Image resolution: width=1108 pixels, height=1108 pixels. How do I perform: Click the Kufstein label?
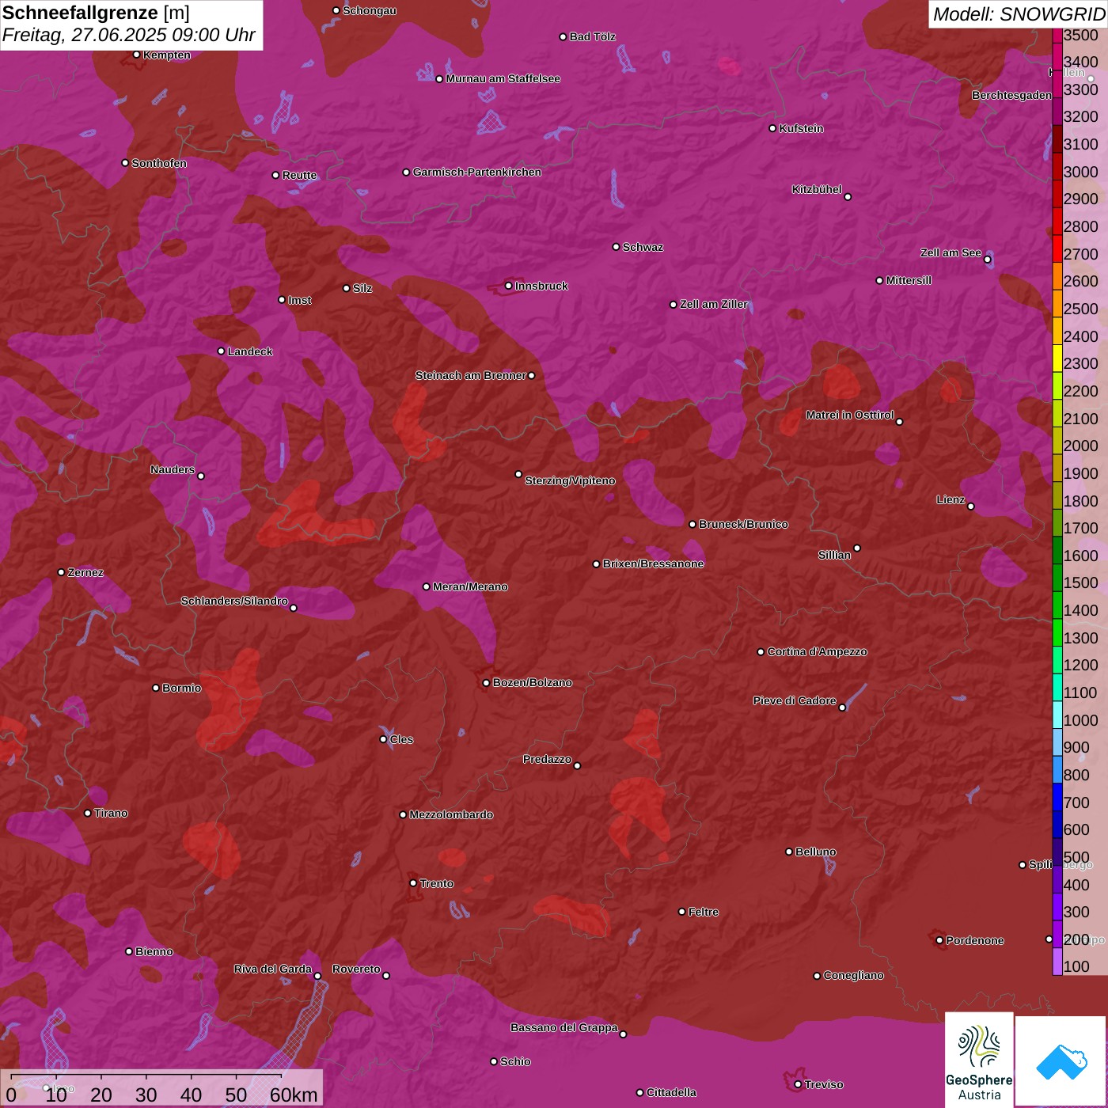pos(801,128)
